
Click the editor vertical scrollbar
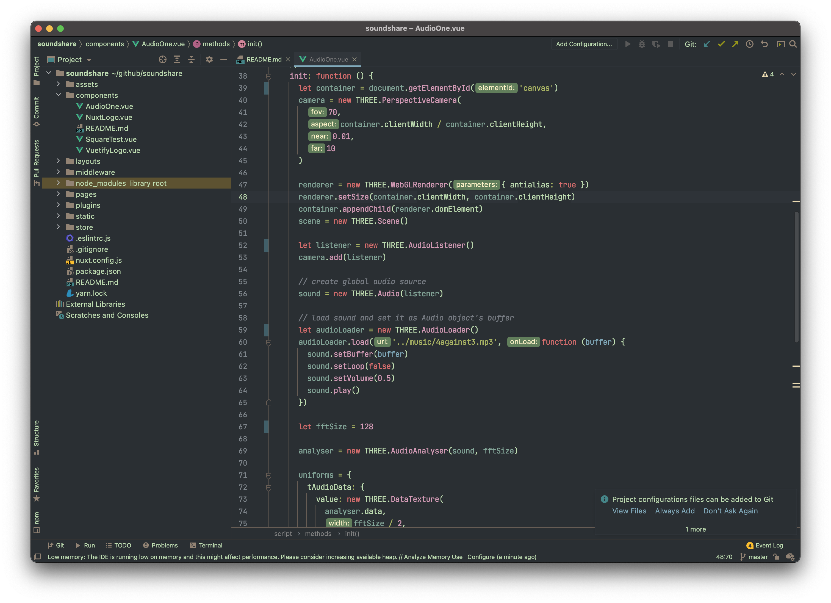click(x=797, y=276)
